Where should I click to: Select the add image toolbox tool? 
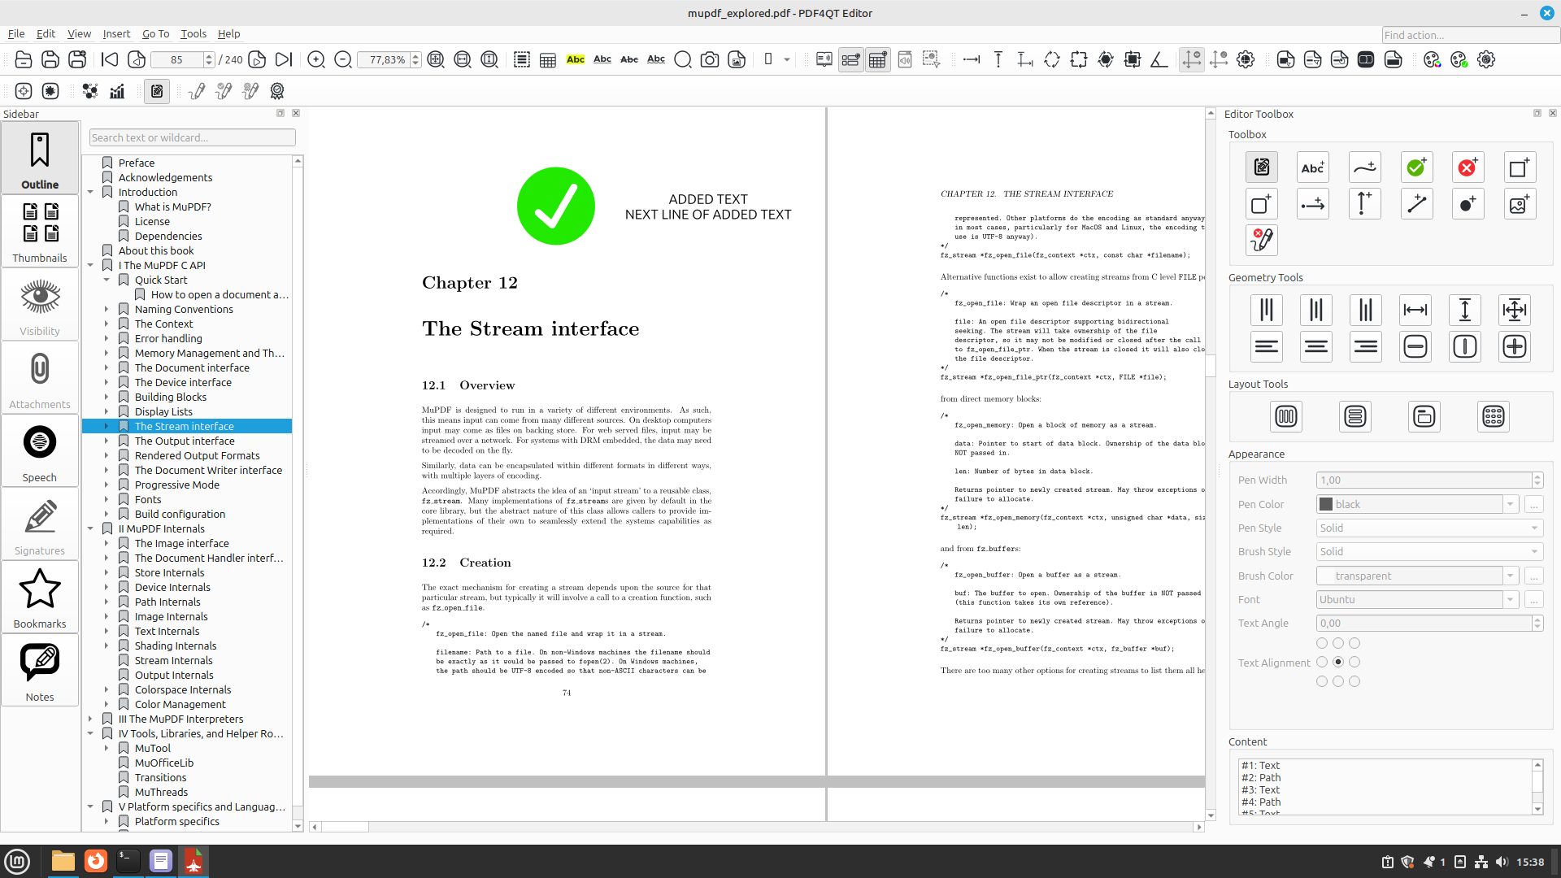pos(1519,204)
